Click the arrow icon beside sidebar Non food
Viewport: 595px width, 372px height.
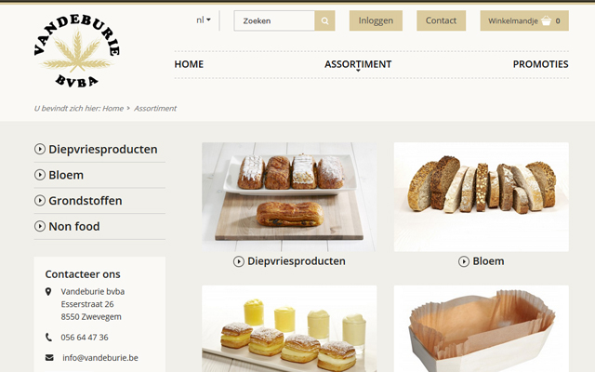click(40, 226)
